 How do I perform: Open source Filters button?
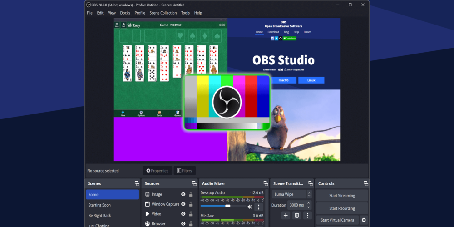[184, 171]
